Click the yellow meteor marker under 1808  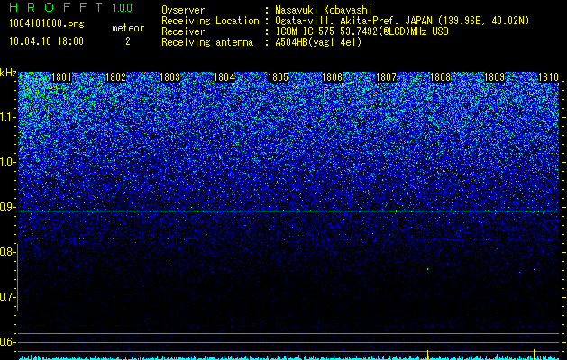click(x=428, y=355)
